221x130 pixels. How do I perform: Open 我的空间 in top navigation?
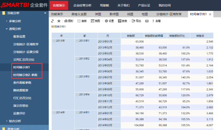click(164, 5)
